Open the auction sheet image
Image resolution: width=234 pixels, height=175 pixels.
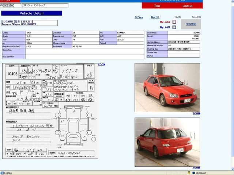click(x=50, y=111)
